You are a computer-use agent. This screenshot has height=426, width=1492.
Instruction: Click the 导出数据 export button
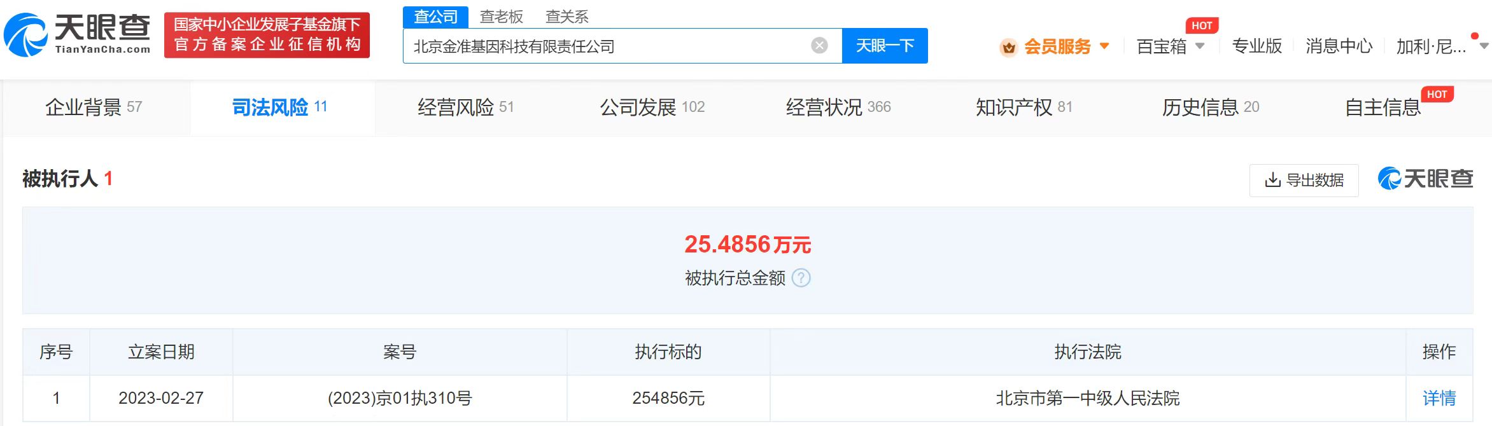[x=1304, y=181]
